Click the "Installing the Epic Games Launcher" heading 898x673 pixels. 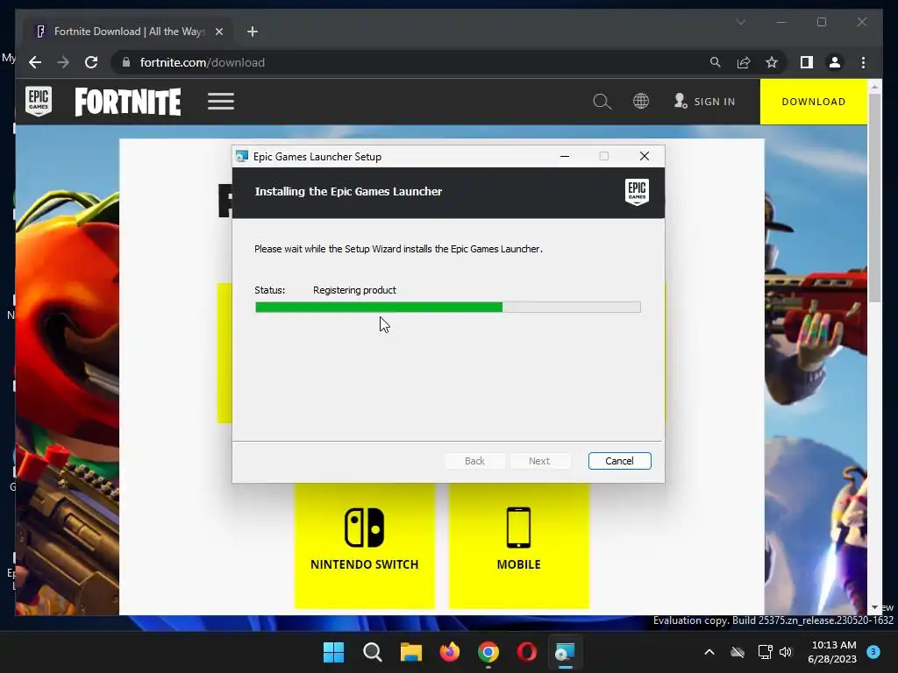point(348,192)
